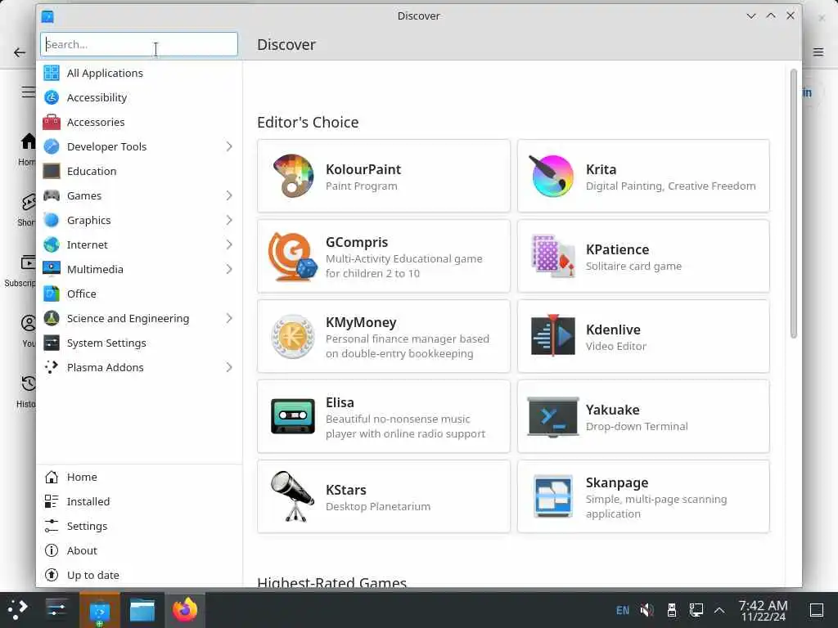This screenshot has height=628, width=838.
Task: Click the Education blackboard icon
Action: pyautogui.click(x=52, y=171)
